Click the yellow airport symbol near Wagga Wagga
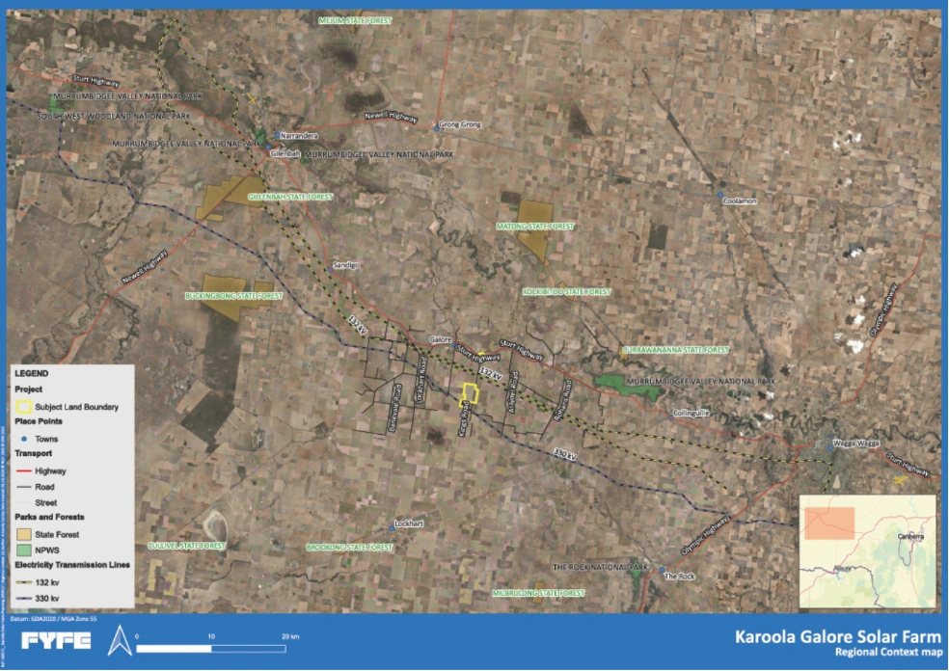The image size is (949, 671). (900, 480)
